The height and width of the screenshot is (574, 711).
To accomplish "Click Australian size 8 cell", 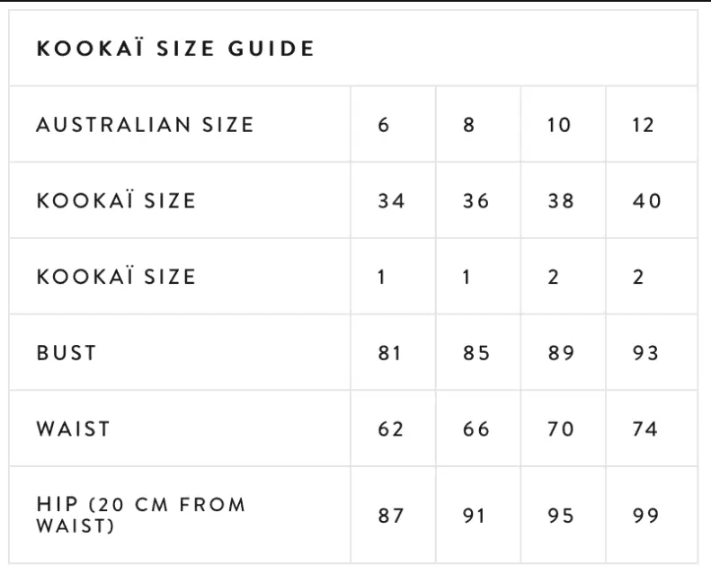I will click(468, 125).
